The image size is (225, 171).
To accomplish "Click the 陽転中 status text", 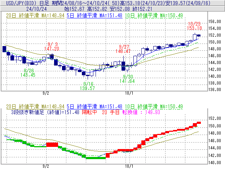I will pos(89,112).
